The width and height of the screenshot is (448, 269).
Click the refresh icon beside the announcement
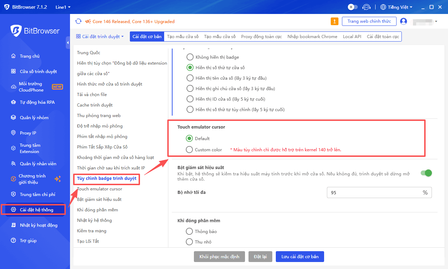click(78, 21)
